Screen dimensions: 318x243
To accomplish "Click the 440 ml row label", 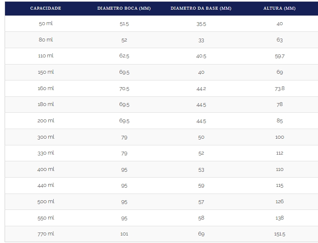I will click(46, 185).
